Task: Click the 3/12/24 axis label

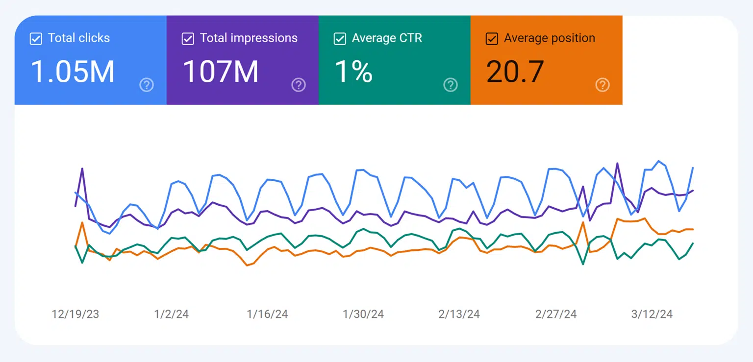Action: 653,314
